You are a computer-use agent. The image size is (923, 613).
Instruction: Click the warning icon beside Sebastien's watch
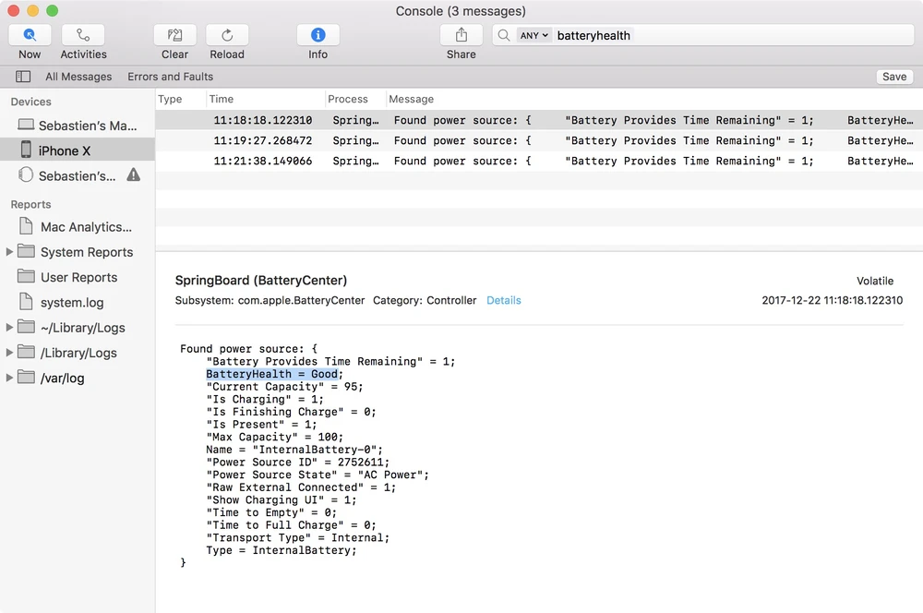pyautogui.click(x=134, y=174)
